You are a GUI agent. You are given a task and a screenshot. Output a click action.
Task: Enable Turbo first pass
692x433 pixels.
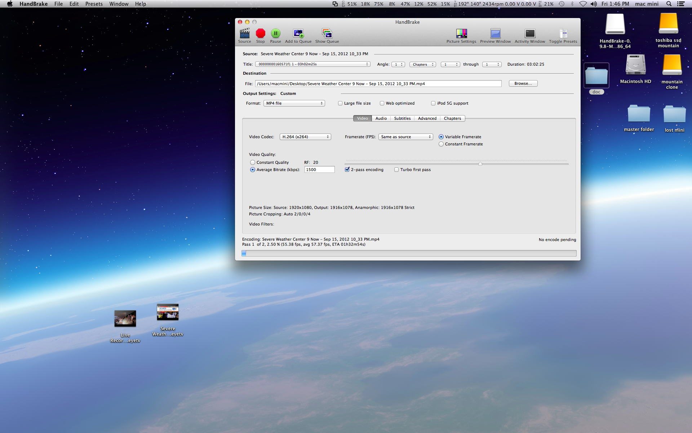pos(396,170)
